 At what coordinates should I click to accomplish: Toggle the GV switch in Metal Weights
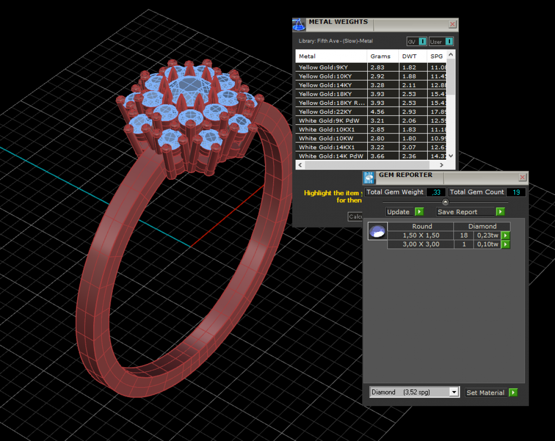click(x=422, y=42)
